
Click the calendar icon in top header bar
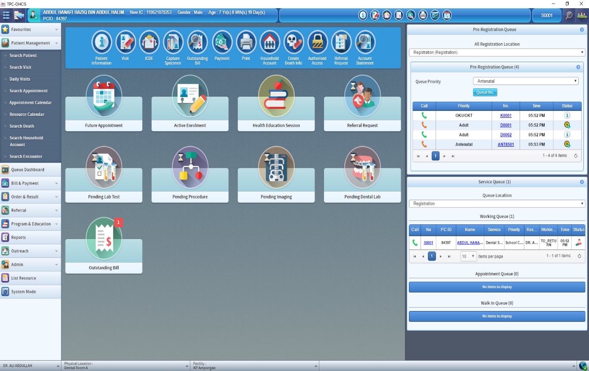click(447, 15)
